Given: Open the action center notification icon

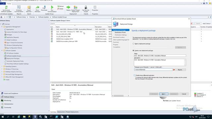Looking at the screenshot, I should 208,117.
